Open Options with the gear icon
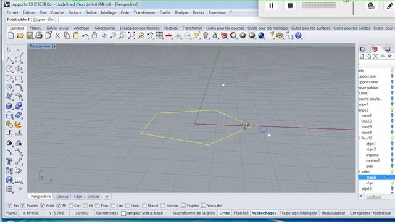Image resolution: width=395 pixels, height=222 pixels. pos(280,36)
